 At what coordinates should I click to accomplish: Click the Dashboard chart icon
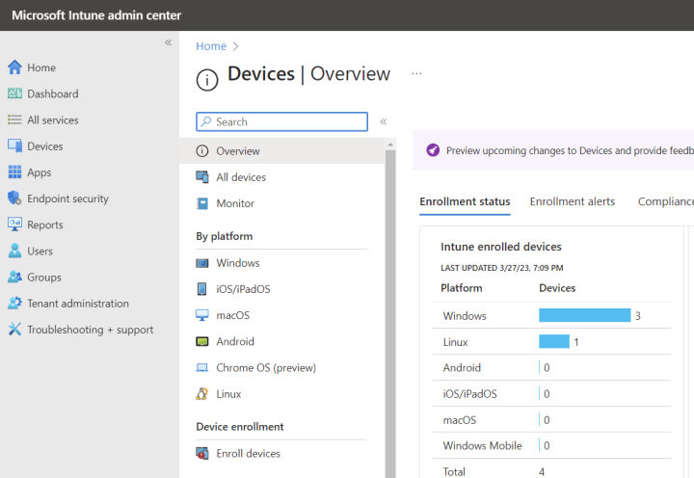(x=14, y=93)
